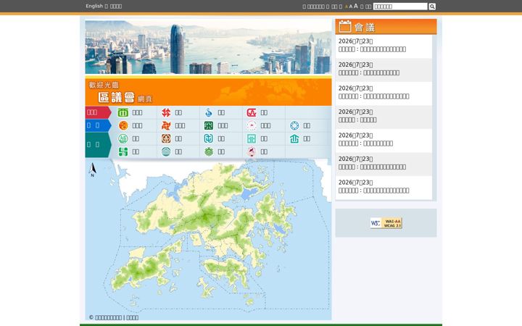Open the blue-teal rounded bracket district logo
The height and width of the screenshot is (326, 522).
(x=209, y=138)
